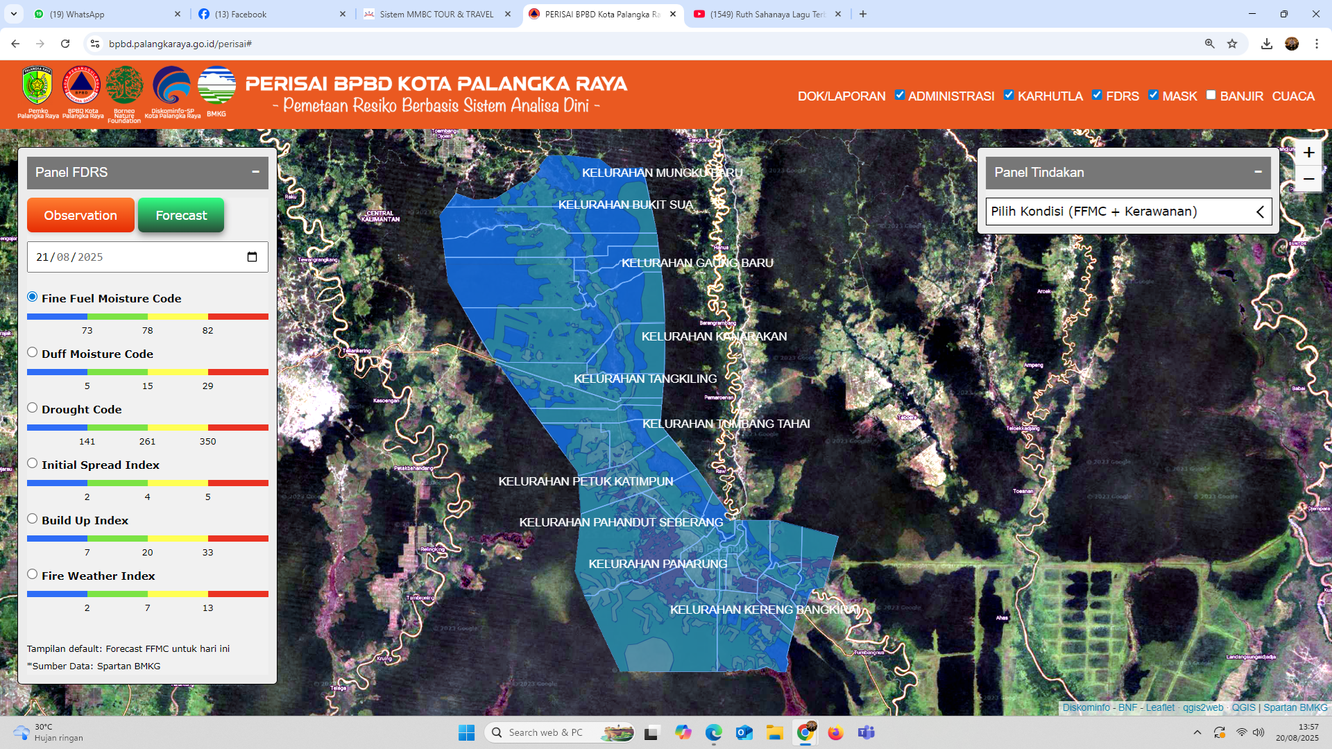1332x749 pixels.
Task: Select Drought Code radio
Action: (x=32, y=408)
